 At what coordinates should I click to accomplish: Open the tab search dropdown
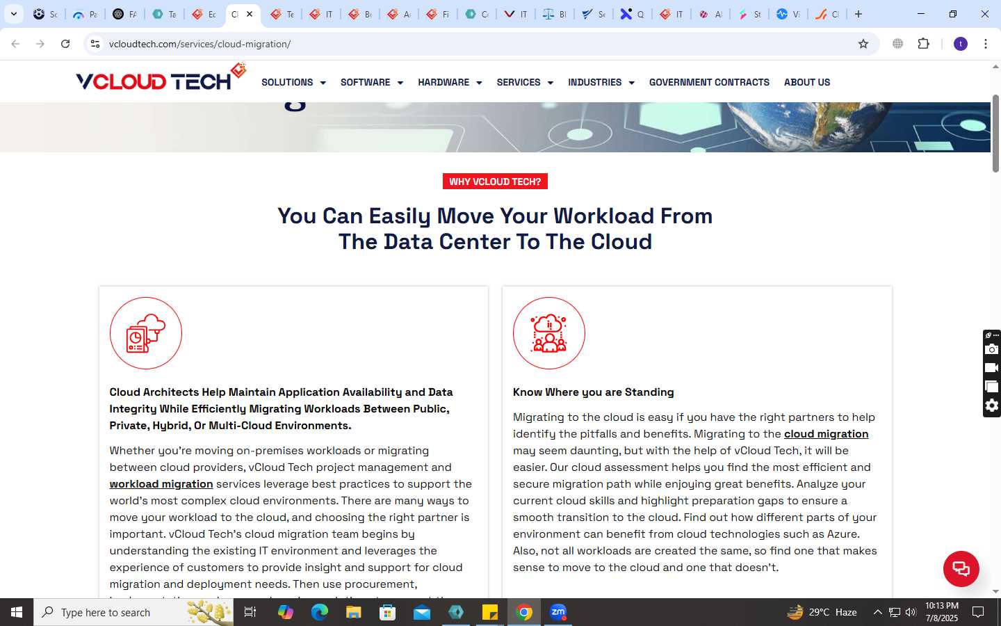pos(14,14)
